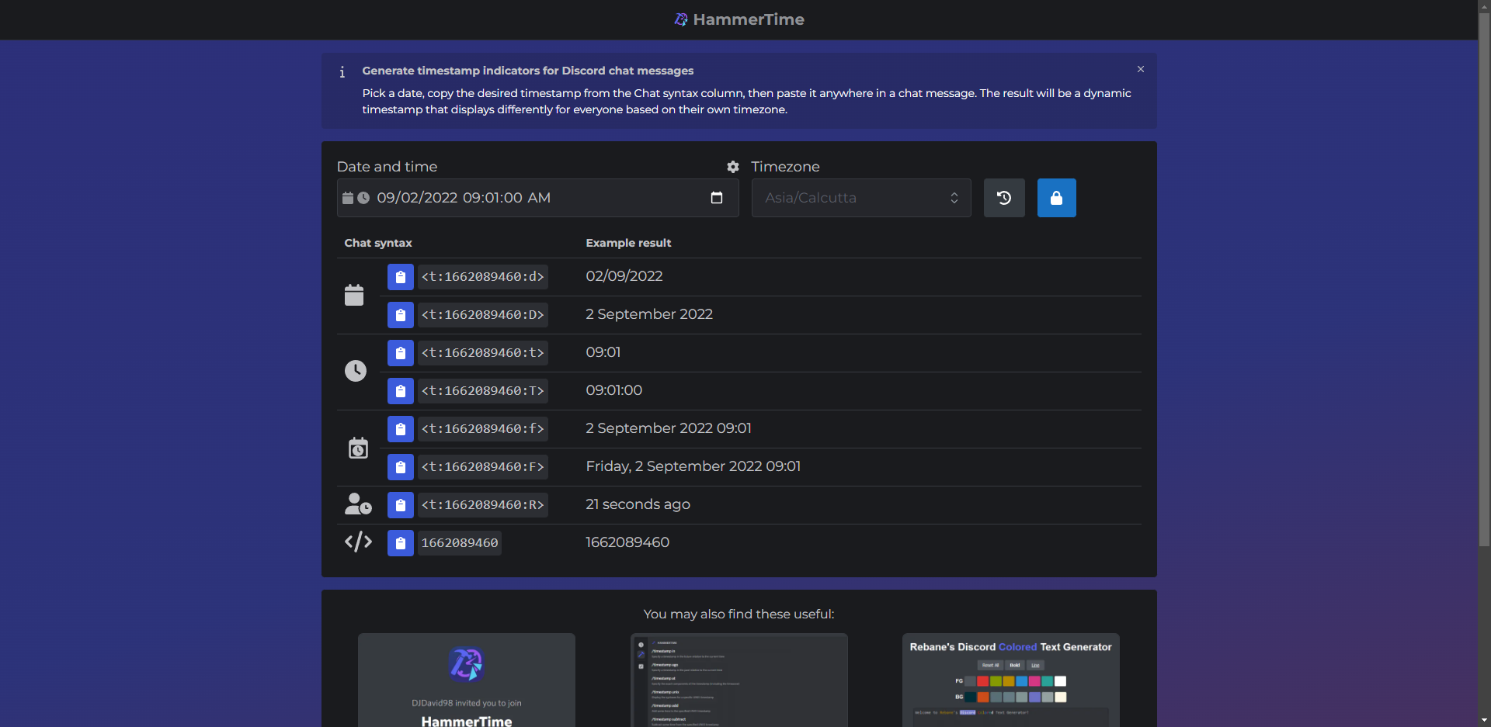
Task: Copy the :f date-time timestamp syntax
Action: tap(400, 429)
